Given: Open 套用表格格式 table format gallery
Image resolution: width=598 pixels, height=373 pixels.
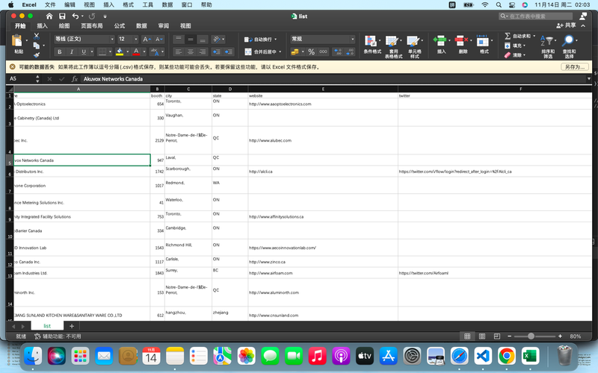Looking at the screenshot, I should pyautogui.click(x=392, y=41).
